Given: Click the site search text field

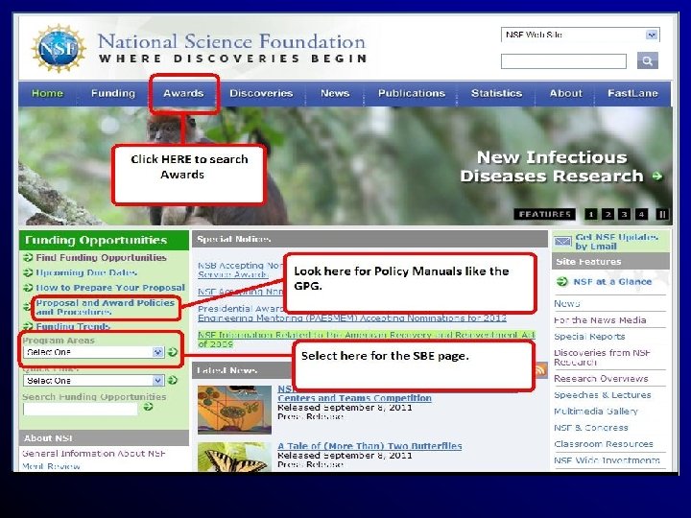Looking at the screenshot, I should tap(563, 61).
